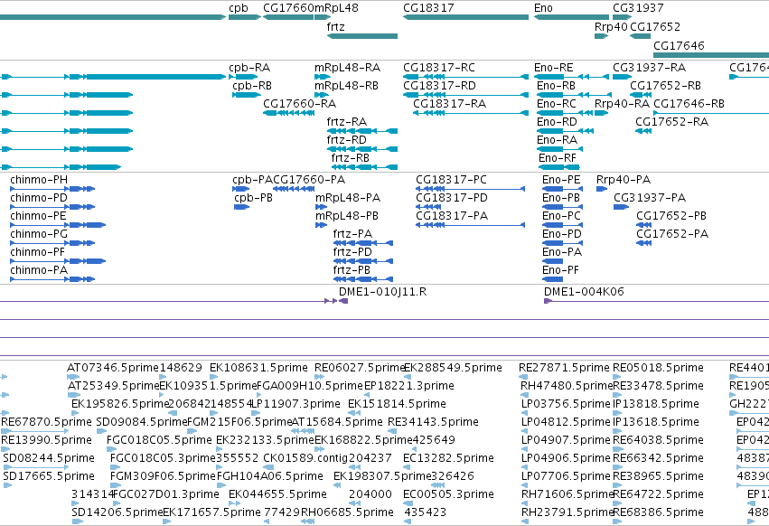Select CG18317-RA transcript
The height and width of the screenshot is (526, 769).
point(471,113)
